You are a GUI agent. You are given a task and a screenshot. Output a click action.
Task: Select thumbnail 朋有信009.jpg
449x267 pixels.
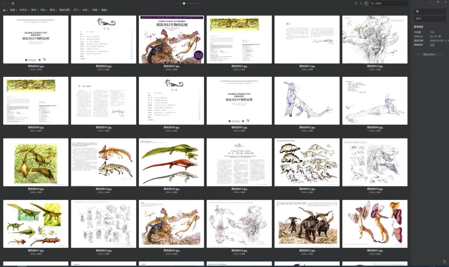tap(172, 101)
